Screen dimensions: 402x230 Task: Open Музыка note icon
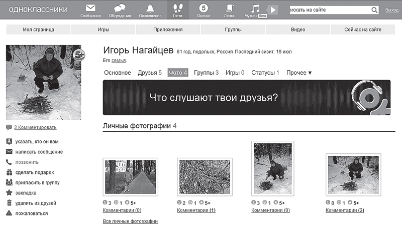click(256, 9)
